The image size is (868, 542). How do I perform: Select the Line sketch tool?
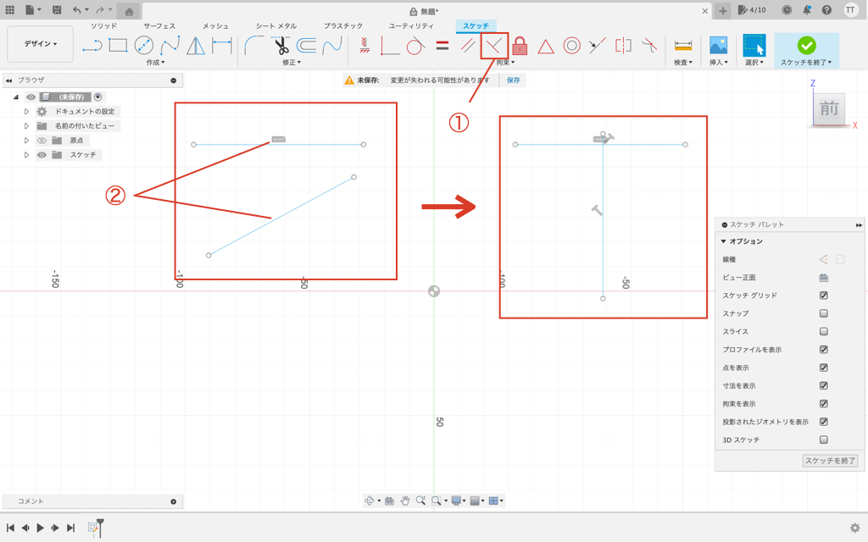(x=92, y=46)
